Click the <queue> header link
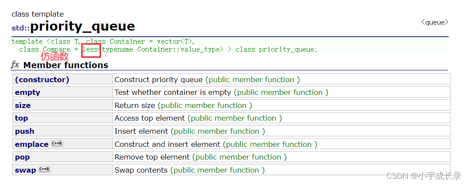The height and width of the screenshot is (184, 468). (434, 22)
